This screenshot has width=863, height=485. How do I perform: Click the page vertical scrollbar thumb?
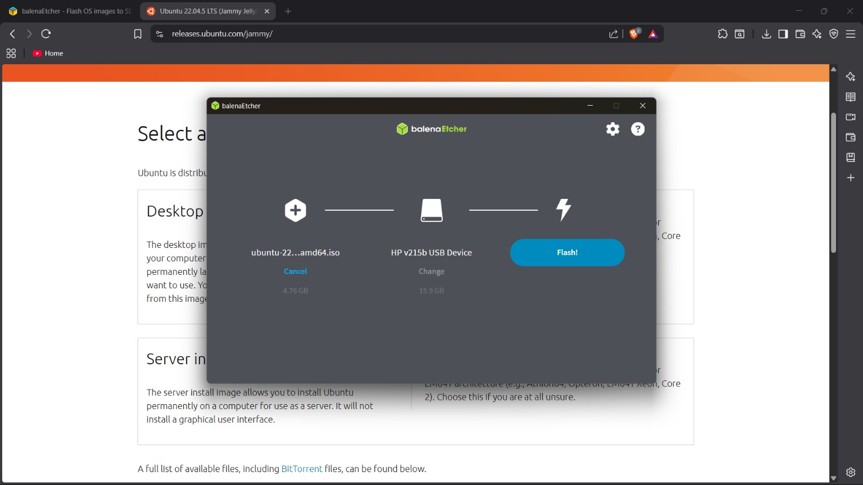click(833, 183)
